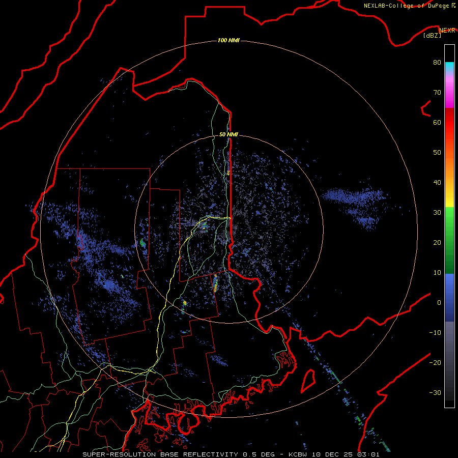Click the -10 dBZ scale value
The height and width of the screenshot is (458, 458).
tap(435, 333)
